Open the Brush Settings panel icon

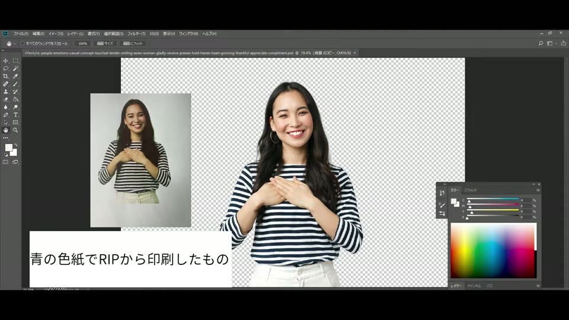(442, 205)
